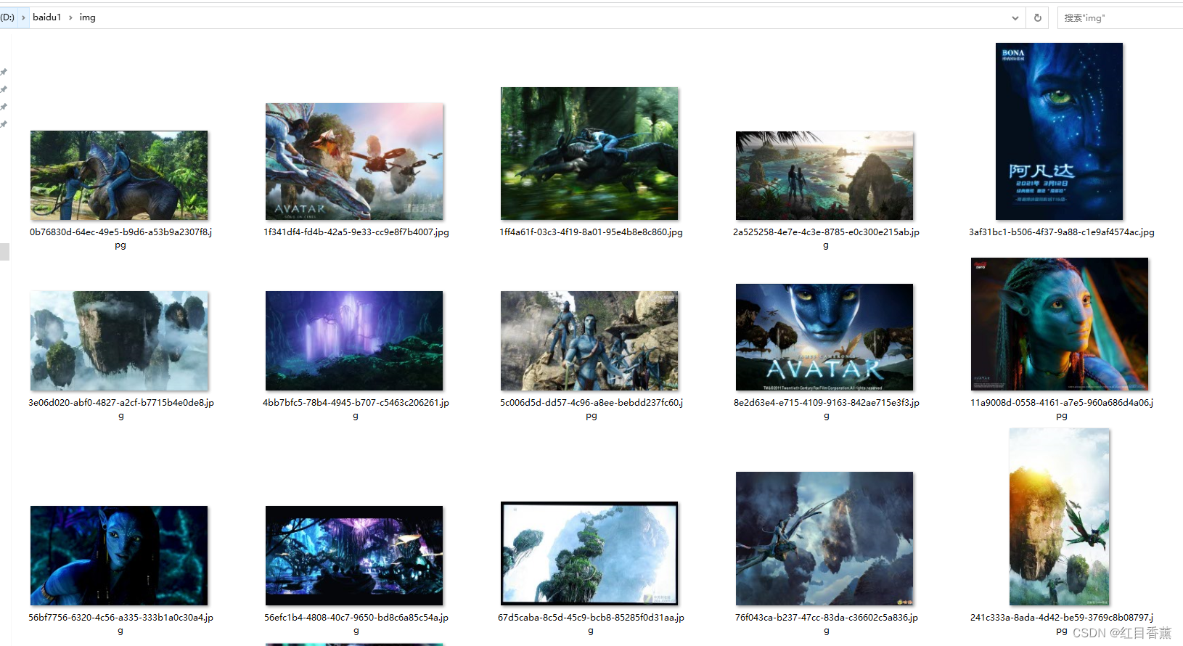The width and height of the screenshot is (1183, 646).
Task: Select thumbnail 241c333a tall floating rock poster
Action: pos(1060,517)
